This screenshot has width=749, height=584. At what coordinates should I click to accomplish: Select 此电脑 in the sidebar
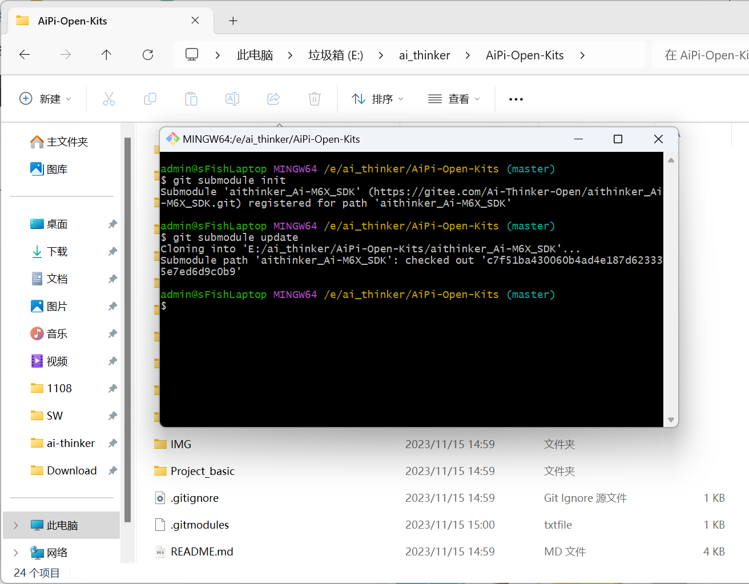pos(62,525)
